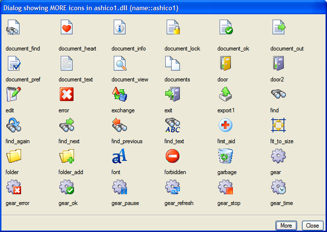
Task: Select the first_aid icon
Action: coord(226,125)
